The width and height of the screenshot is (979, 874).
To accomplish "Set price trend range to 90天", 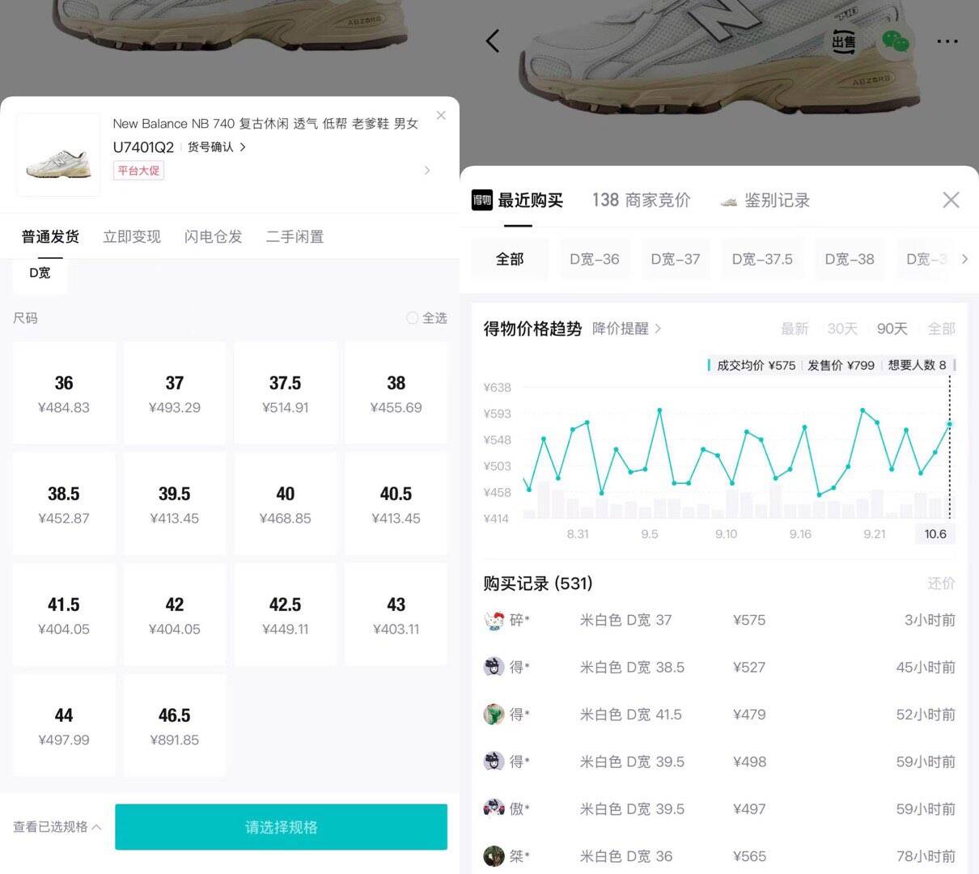I will pos(892,329).
